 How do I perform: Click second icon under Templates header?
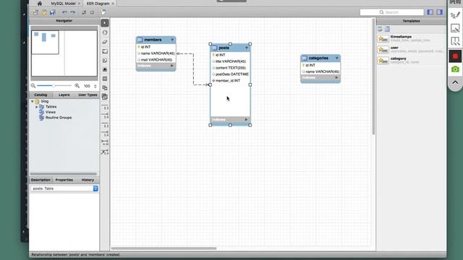[x=387, y=29]
